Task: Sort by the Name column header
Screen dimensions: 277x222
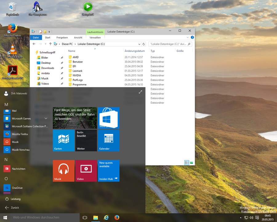Action: (71, 51)
